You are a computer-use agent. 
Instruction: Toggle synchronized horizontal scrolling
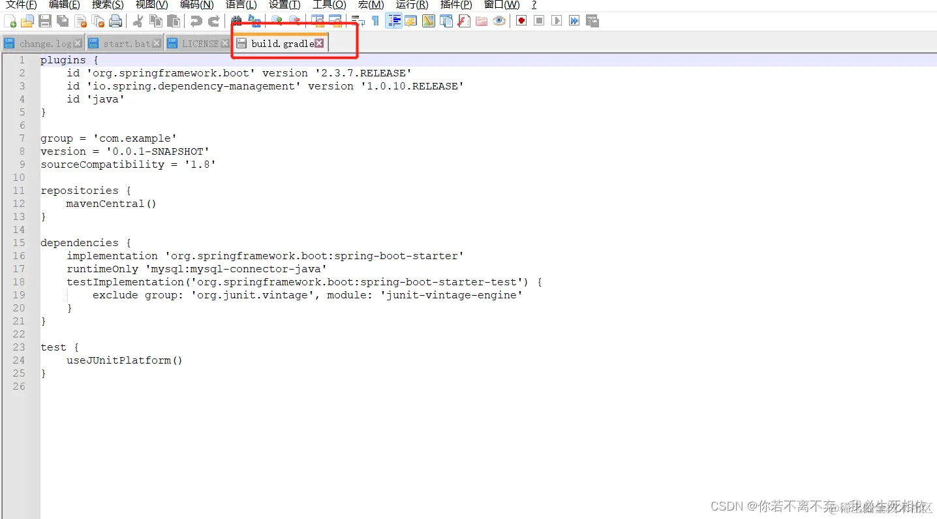click(x=335, y=21)
